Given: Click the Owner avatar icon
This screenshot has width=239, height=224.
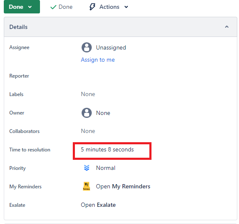Looking at the screenshot, I should 87,113.
